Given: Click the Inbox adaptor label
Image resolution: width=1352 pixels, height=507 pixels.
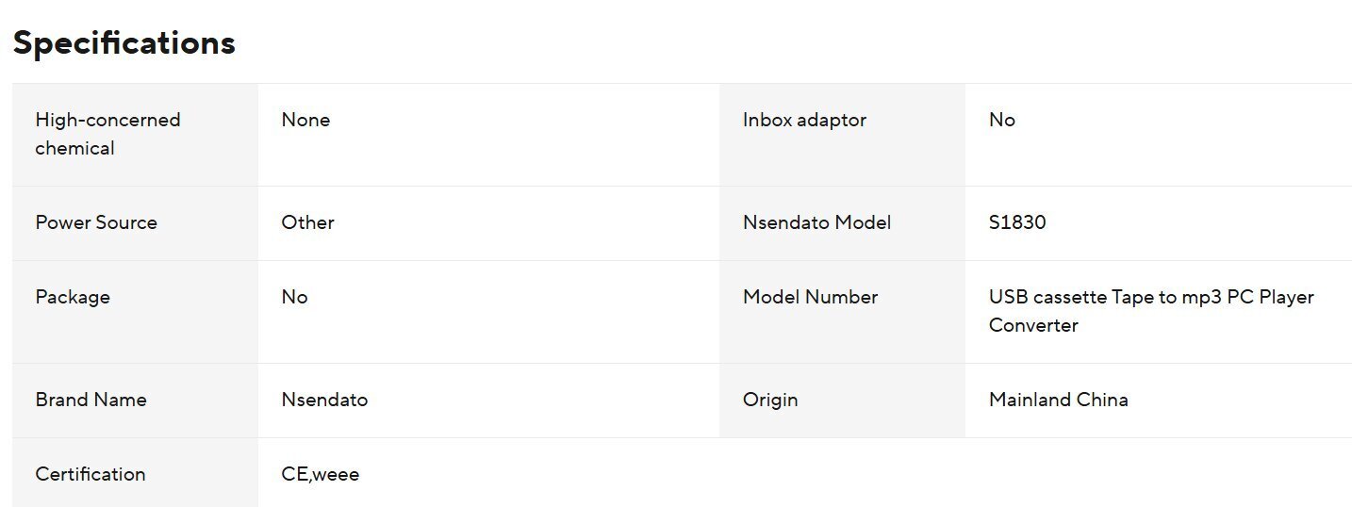Looking at the screenshot, I should [x=804, y=120].
